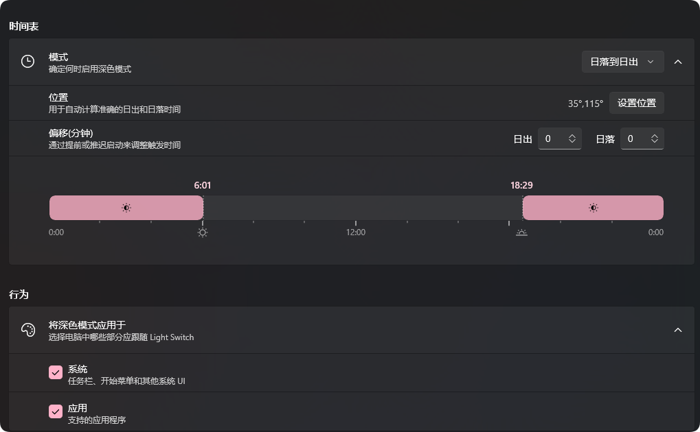Click the clock icon beside 模式
The height and width of the screenshot is (432, 700).
pyautogui.click(x=27, y=62)
